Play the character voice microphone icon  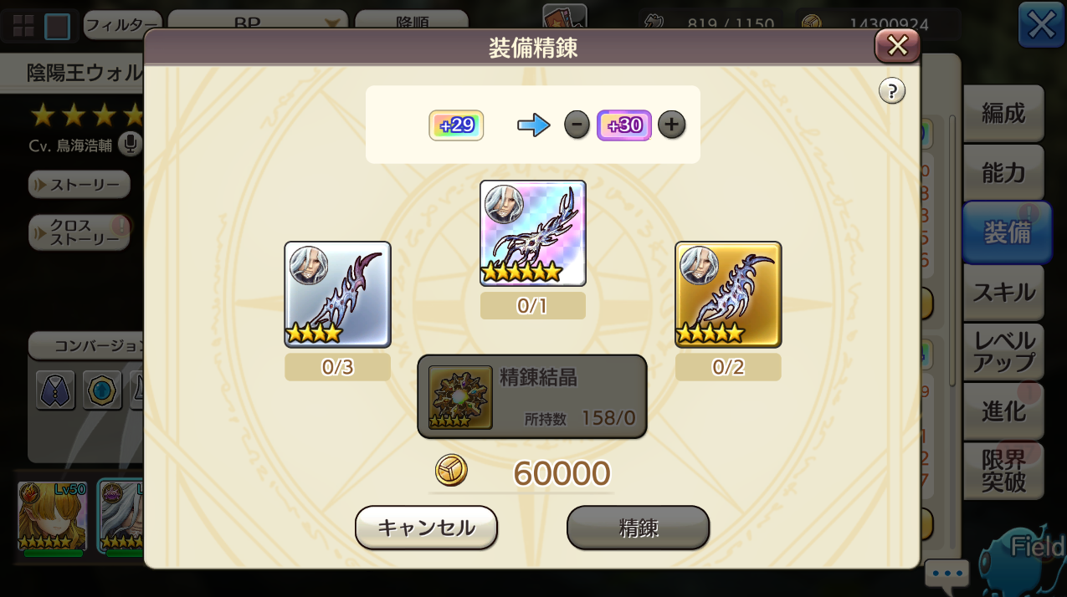coord(130,144)
